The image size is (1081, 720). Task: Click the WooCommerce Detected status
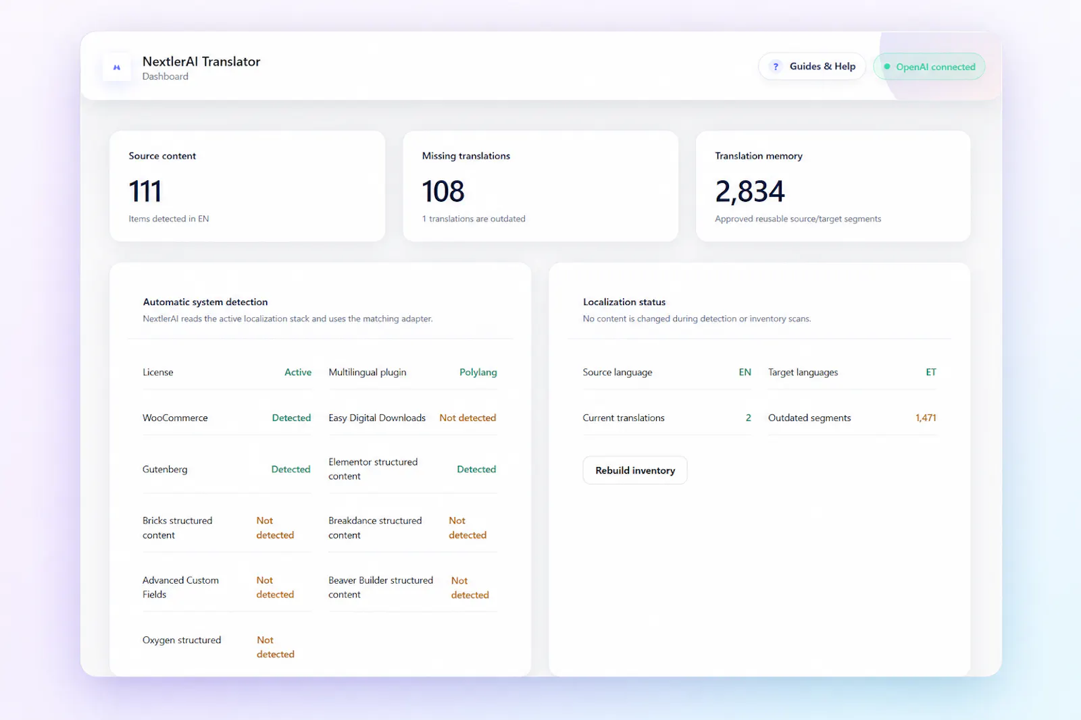[x=291, y=418]
